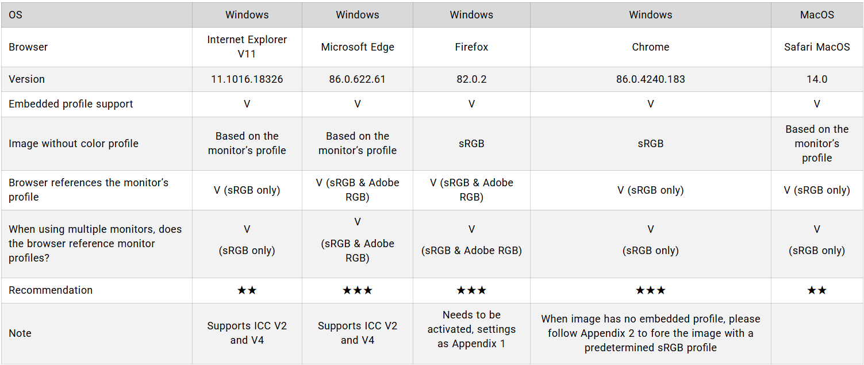Click the three-star rating in the Firefox column
Viewport: 864px width, 365px height.
pyautogui.click(x=471, y=290)
